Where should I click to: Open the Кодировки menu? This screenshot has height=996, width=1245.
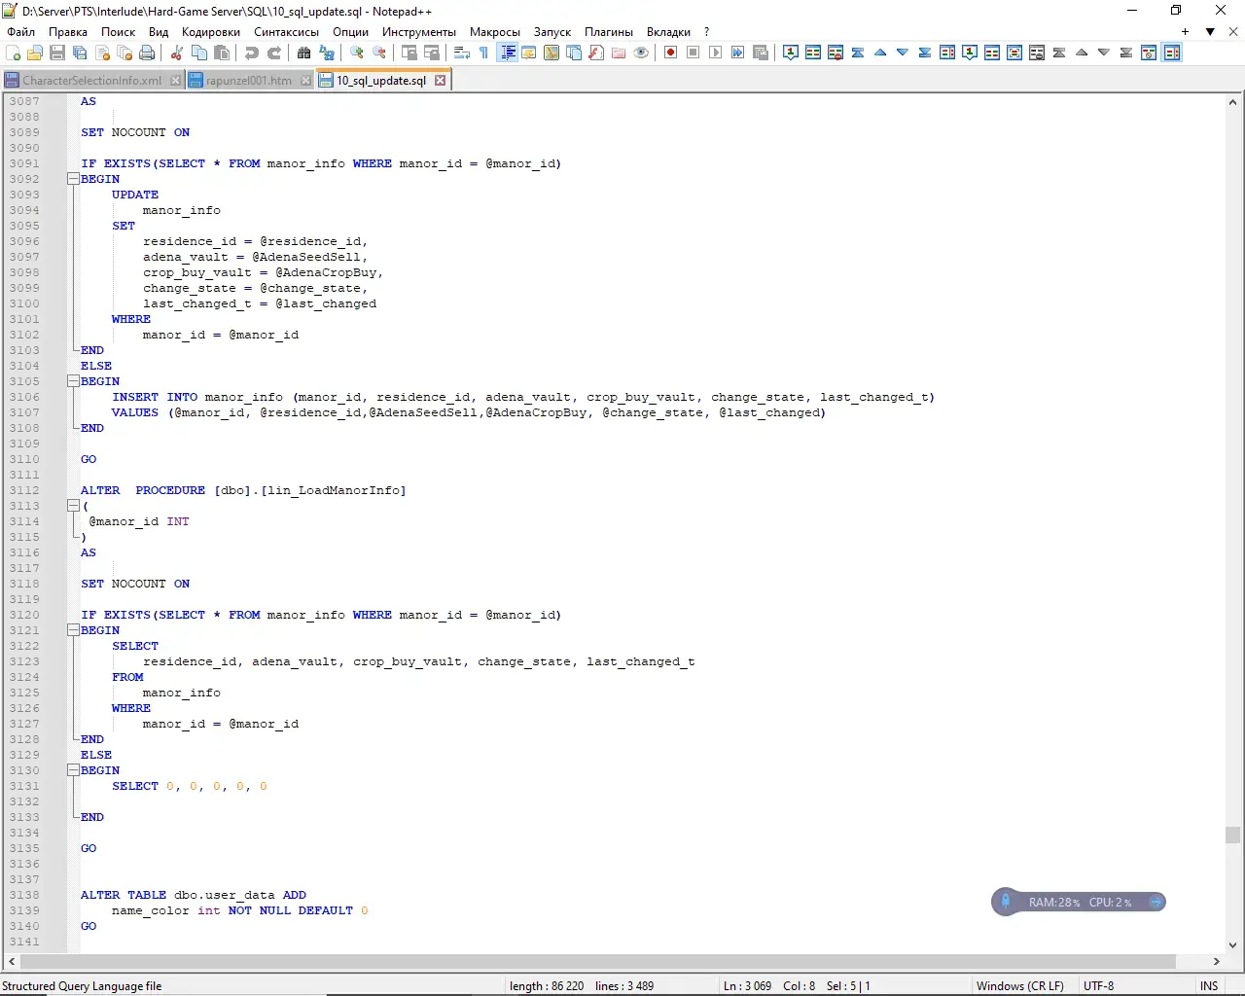pyautogui.click(x=211, y=32)
